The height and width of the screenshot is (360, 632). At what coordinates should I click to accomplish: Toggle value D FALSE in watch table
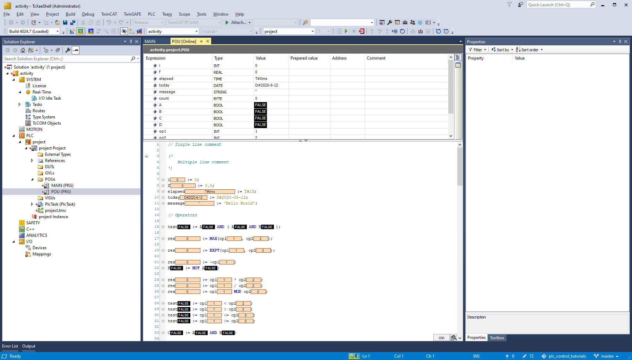(x=260, y=125)
